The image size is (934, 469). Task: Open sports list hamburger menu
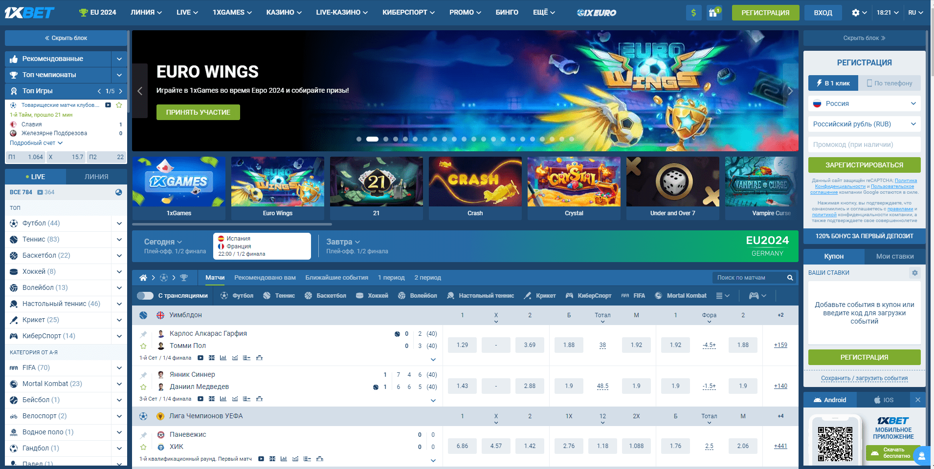[723, 296]
